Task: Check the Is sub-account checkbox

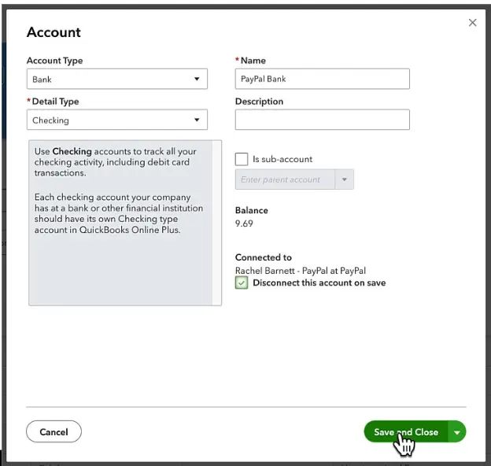Action: (x=242, y=159)
